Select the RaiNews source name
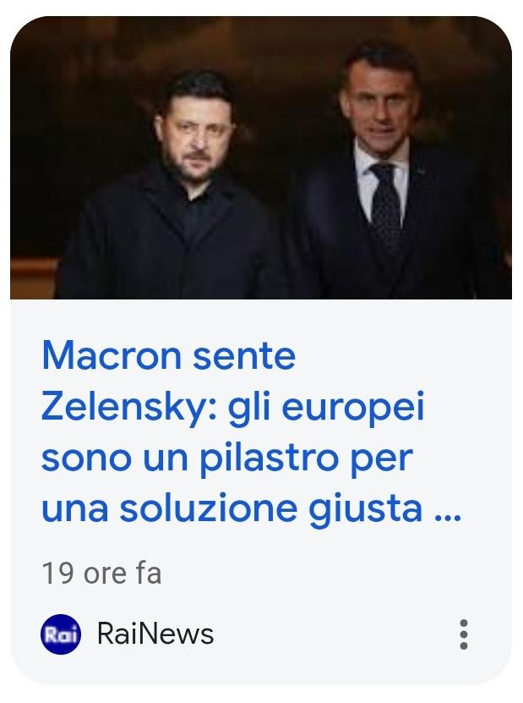The width and height of the screenshot is (523, 703). [x=155, y=634]
